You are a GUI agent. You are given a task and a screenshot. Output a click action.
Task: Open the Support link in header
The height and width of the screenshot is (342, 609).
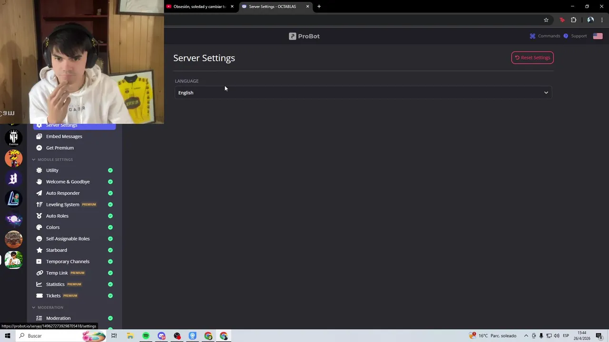575,36
